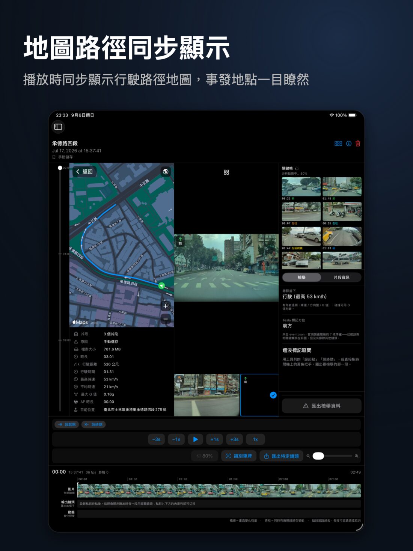
Task: Select the 檢舉 tab
Action: (301, 277)
